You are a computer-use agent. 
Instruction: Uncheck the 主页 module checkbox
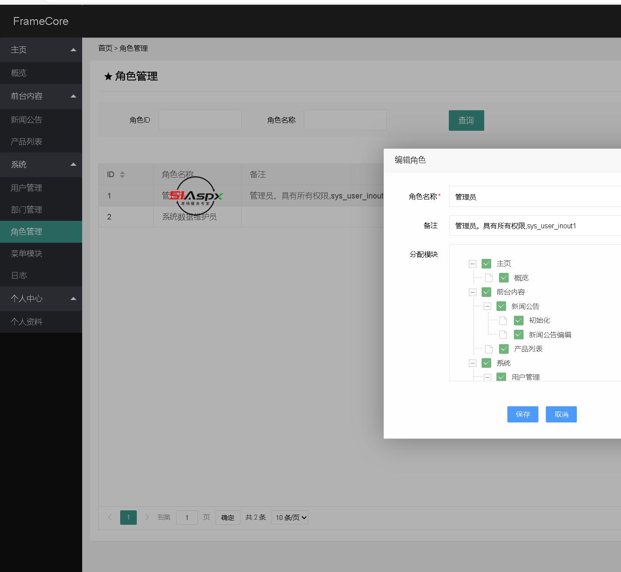[x=486, y=264]
